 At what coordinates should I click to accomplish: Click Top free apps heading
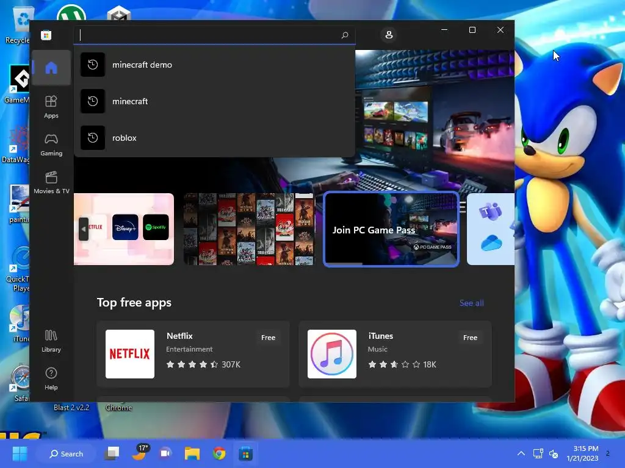point(134,303)
